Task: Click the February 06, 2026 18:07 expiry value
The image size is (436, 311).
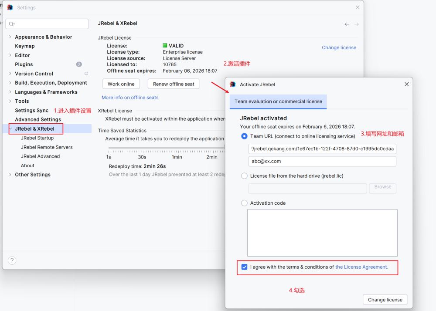Action: 190,71
